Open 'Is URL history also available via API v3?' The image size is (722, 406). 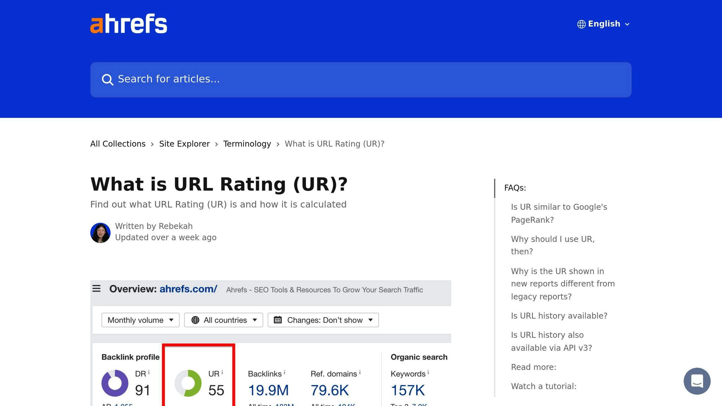[551, 342]
